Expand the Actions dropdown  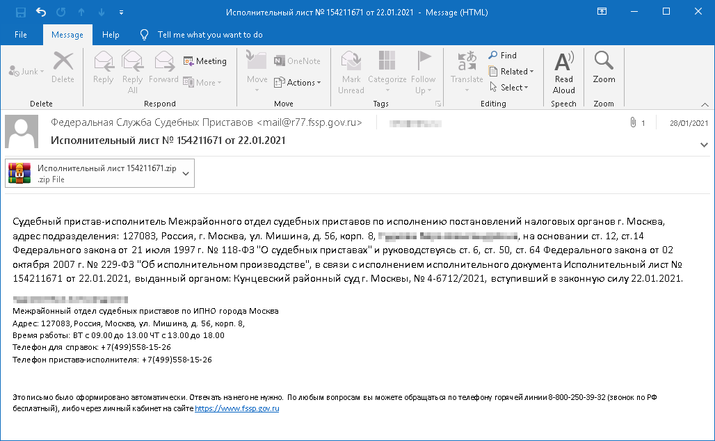point(298,83)
